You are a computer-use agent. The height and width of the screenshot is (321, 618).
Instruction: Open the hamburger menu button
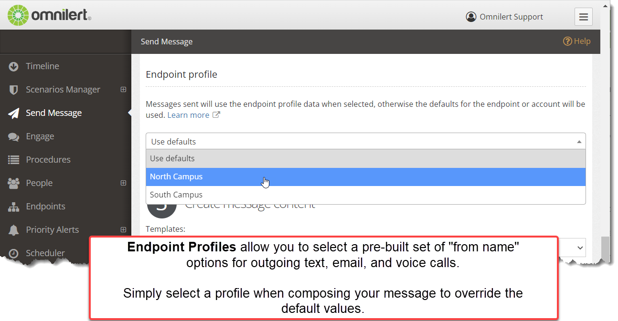pos(583,17)
